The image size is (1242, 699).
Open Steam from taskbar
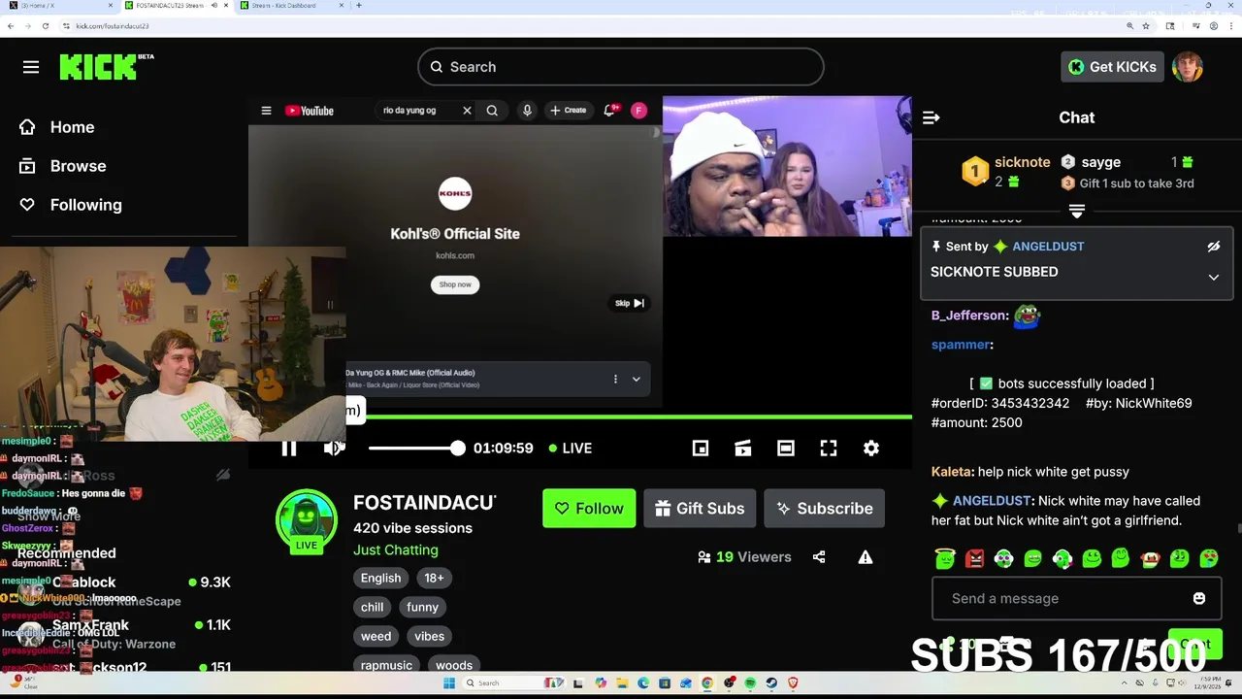tap(771, 683)
